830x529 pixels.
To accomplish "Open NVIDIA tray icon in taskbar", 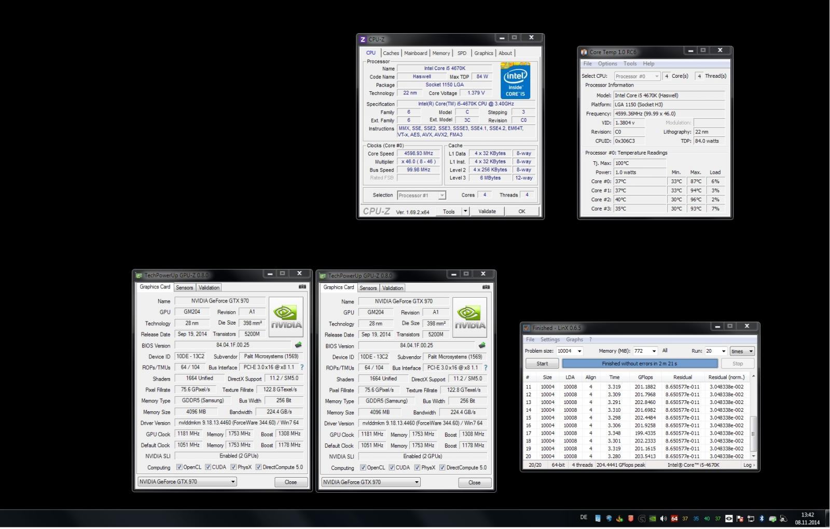I will [653, 519].
